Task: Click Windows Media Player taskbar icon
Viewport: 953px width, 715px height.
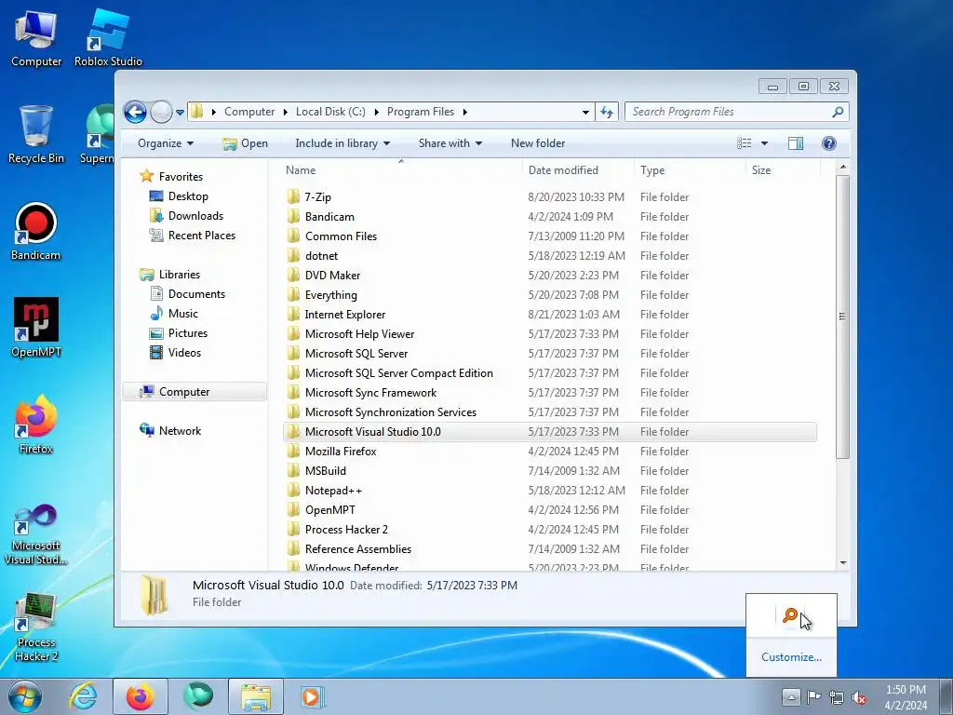Action: tap(313, 696)
